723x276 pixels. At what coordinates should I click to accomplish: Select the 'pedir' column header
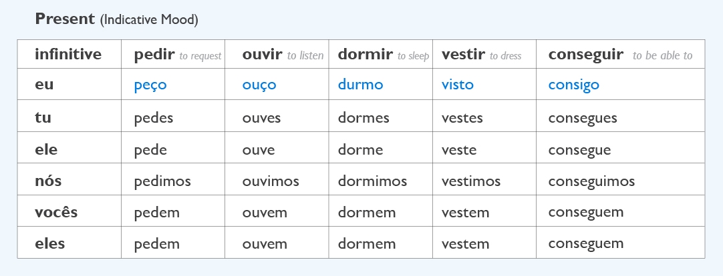click(154, 55)
